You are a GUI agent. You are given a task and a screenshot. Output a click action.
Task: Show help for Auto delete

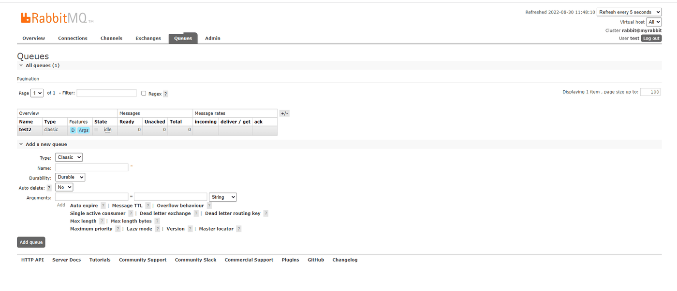coord(49,188)
